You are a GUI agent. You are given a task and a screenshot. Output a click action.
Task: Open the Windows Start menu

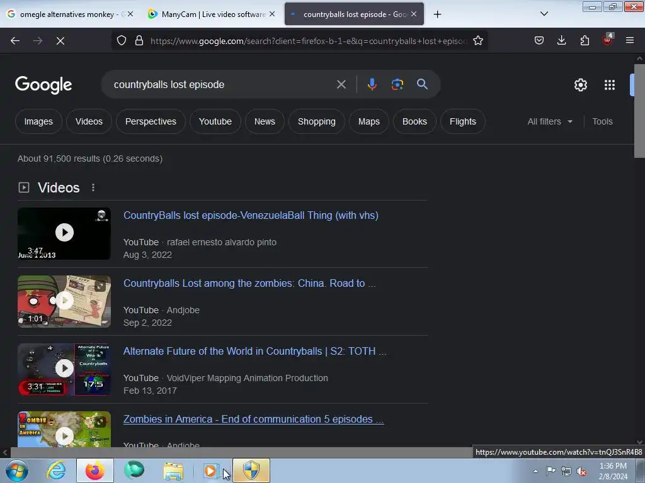17,470
